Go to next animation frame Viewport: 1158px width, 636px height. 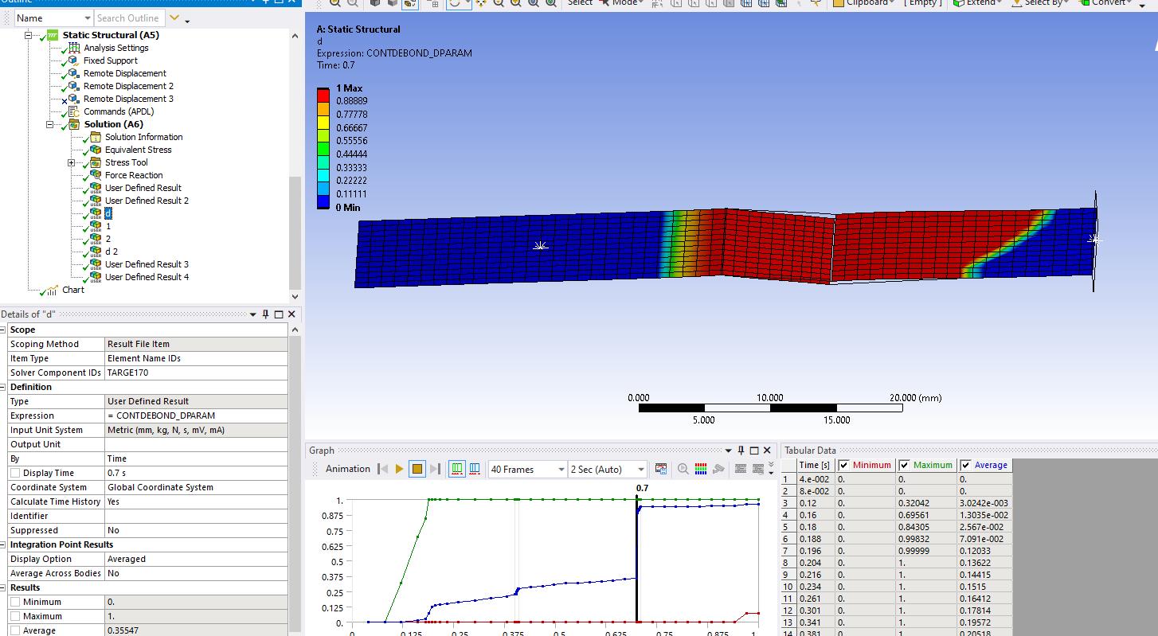coord(435,469)
